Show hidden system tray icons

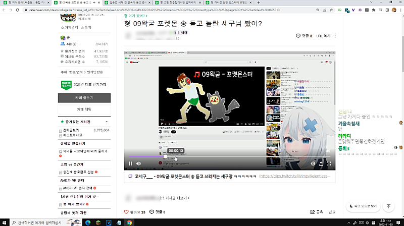click(349, 222)
